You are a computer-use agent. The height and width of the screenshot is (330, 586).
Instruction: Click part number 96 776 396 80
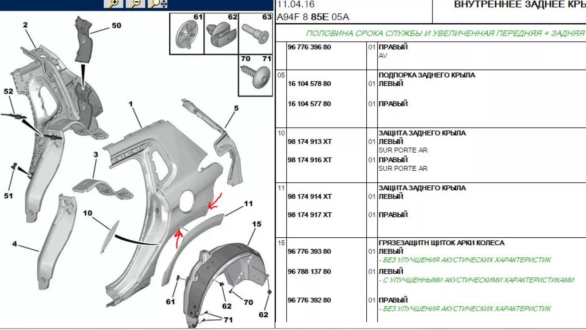tap(309, 47)
